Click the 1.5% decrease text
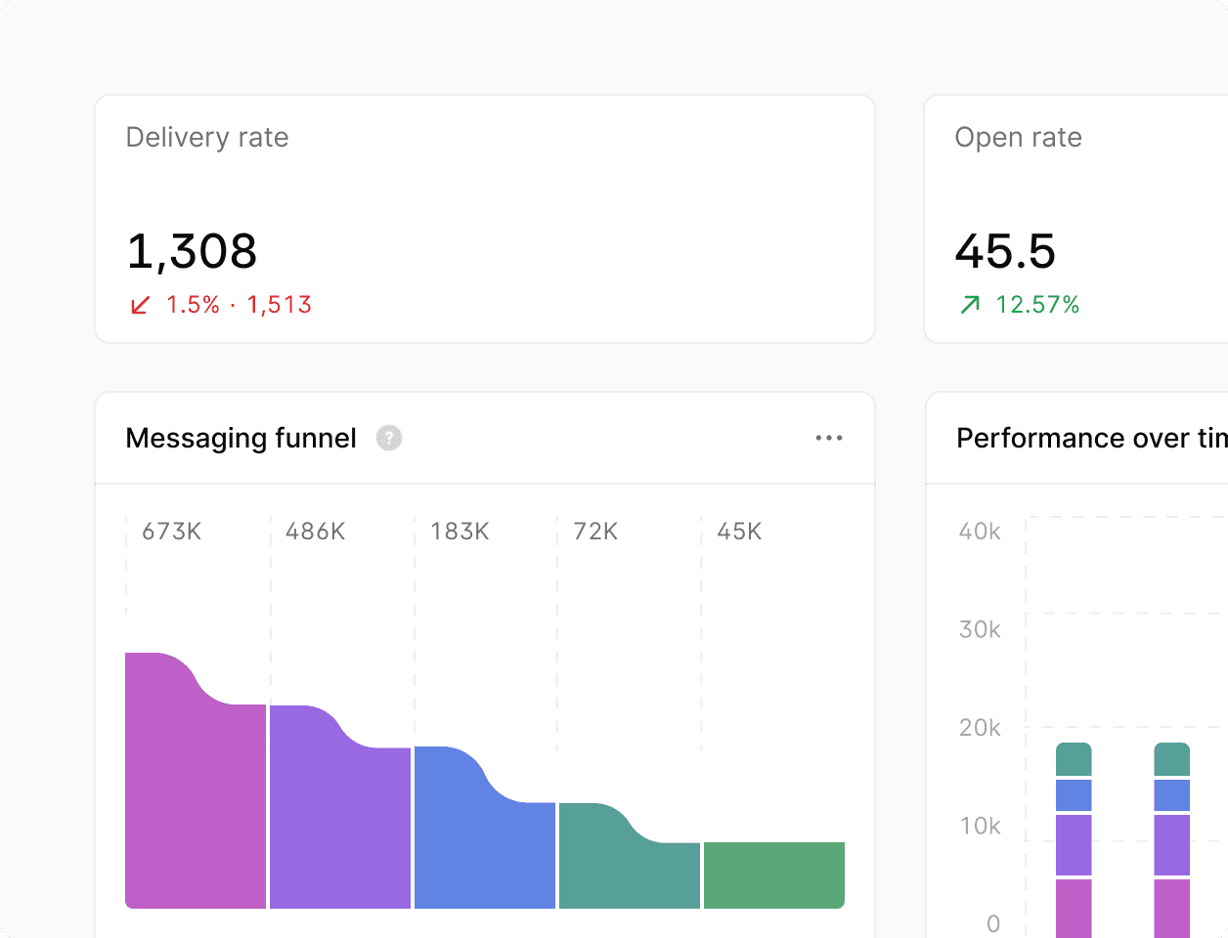This screenshot has height=938, width=1228. tap(193, 305)
